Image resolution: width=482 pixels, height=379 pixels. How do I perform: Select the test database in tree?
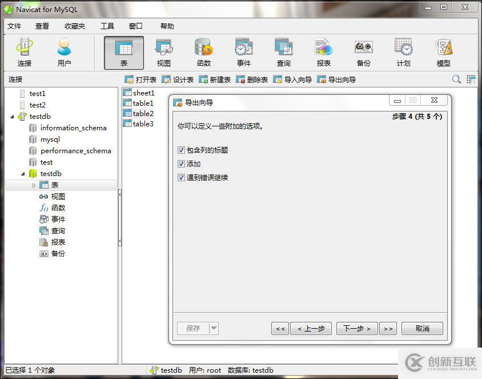point(41,162)
